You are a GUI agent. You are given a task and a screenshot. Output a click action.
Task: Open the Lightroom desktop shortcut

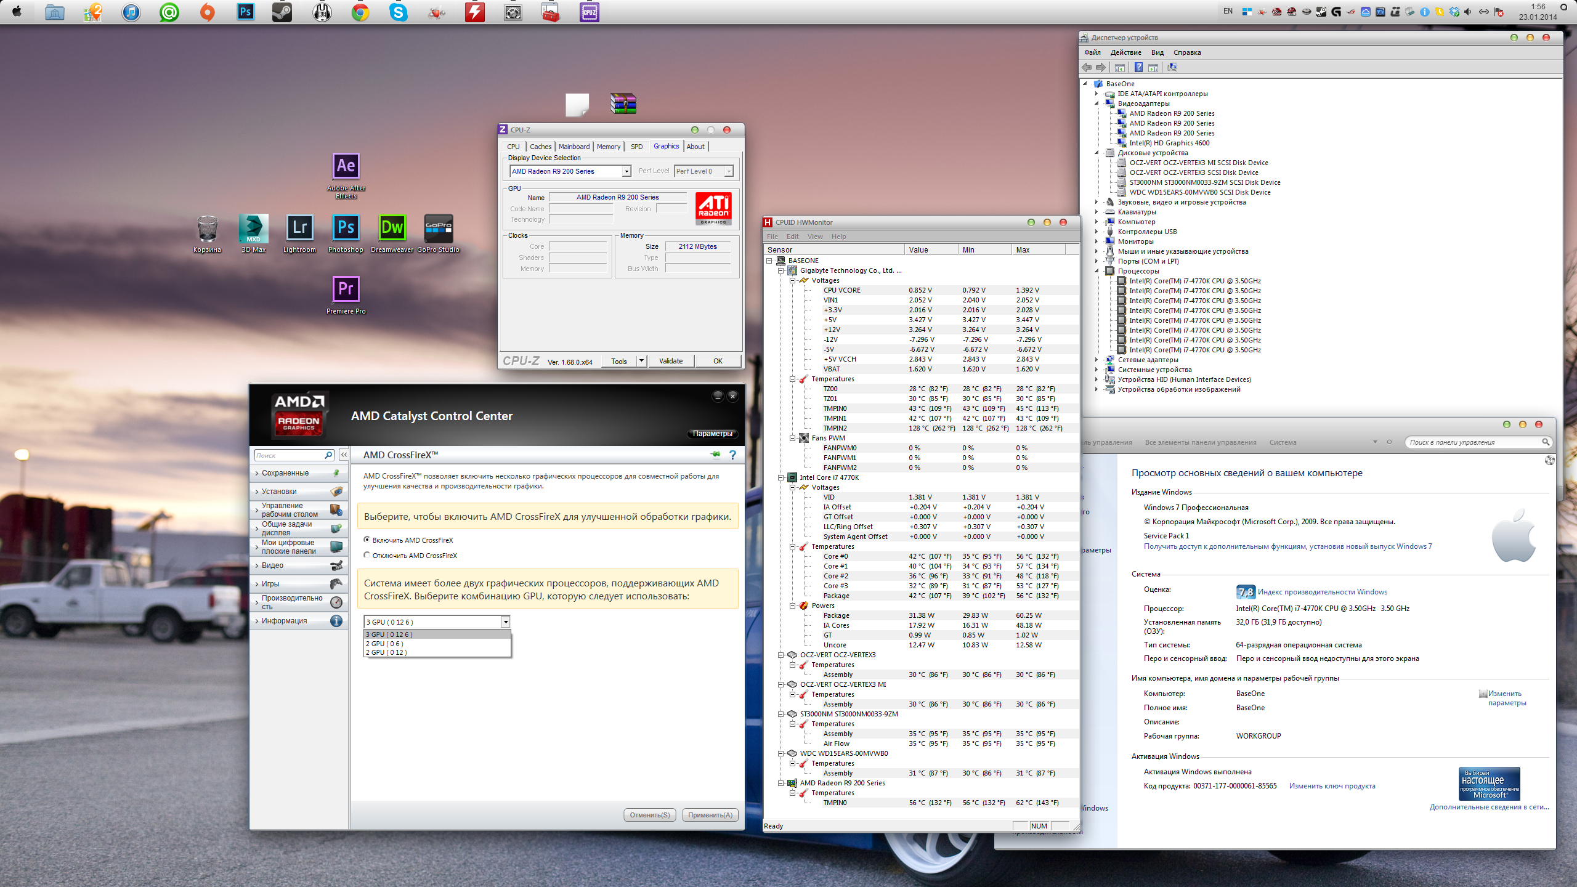coord(299,228)
